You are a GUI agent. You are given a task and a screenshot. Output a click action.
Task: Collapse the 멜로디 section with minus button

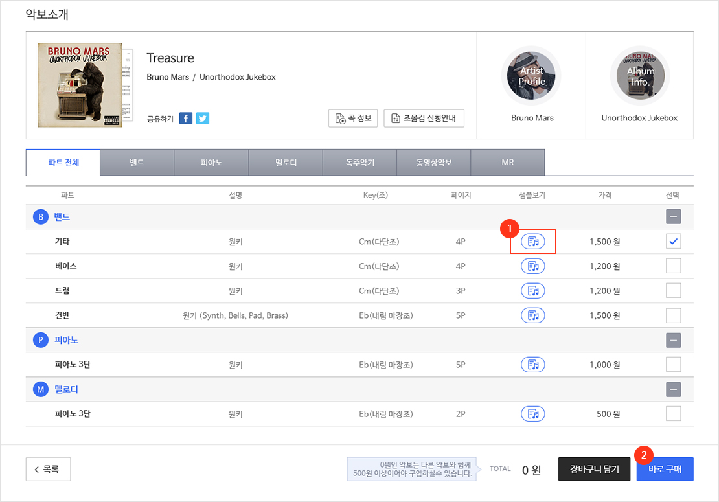tap(673, 389)
